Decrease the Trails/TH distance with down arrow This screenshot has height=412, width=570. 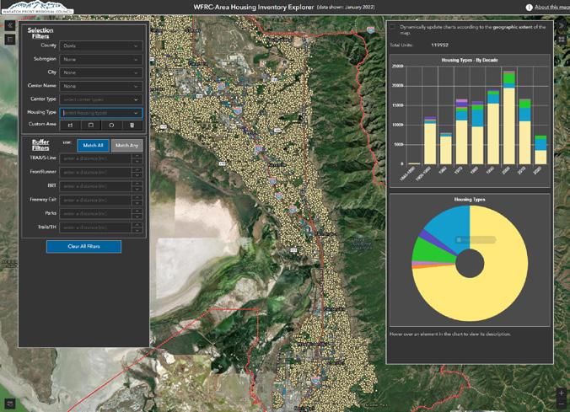click(137, 230)
